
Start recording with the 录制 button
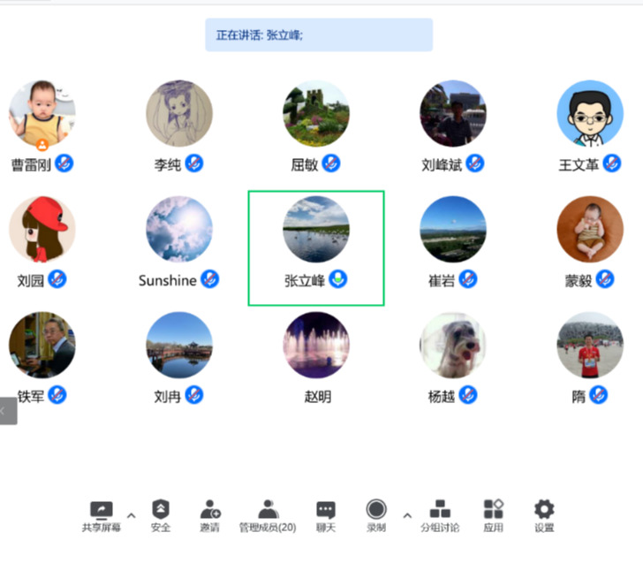[x=376, y=516]
